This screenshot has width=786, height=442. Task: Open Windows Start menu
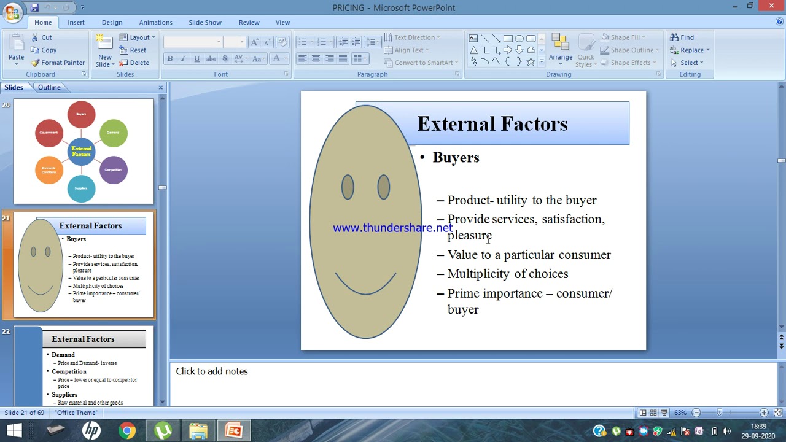click(14, 431)
